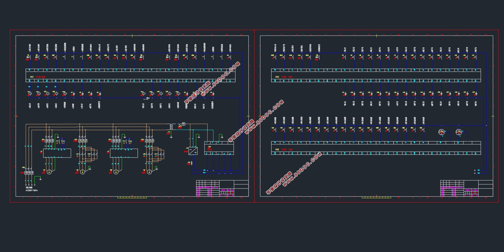Select the fuse symbol below the power supply
The image size is (504, 252).
click(191, 163)
